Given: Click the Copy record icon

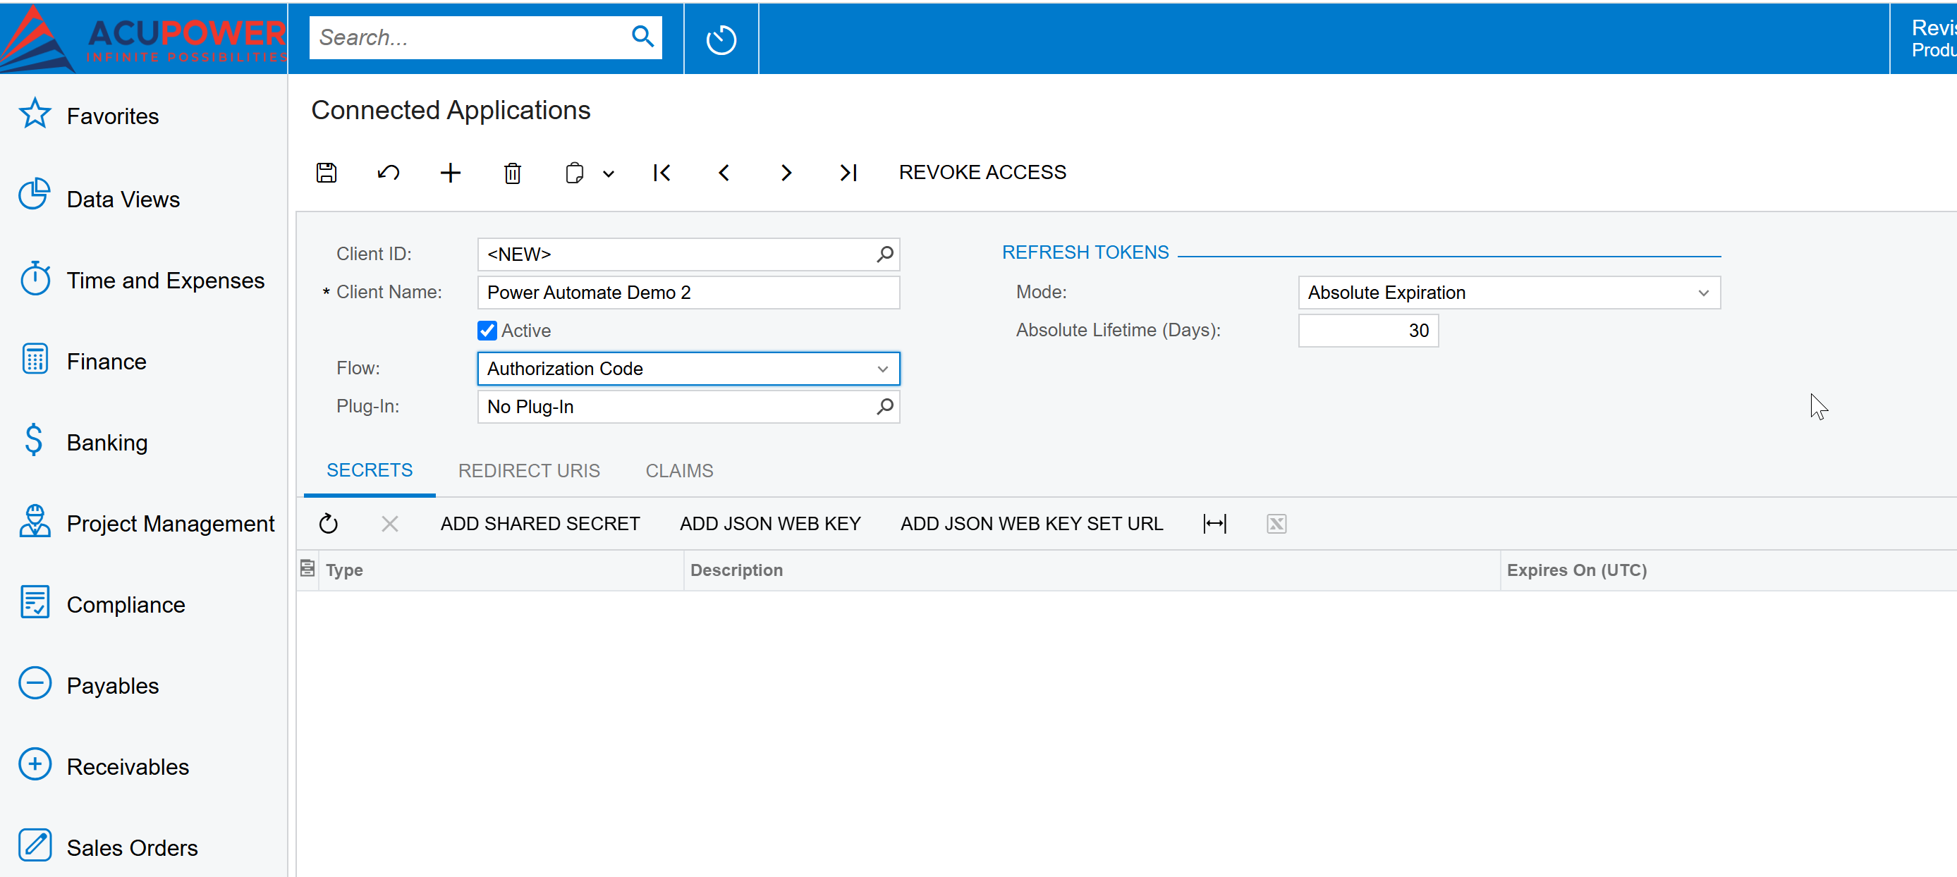Looking at the screenshot, I should (x=574, y=172).
